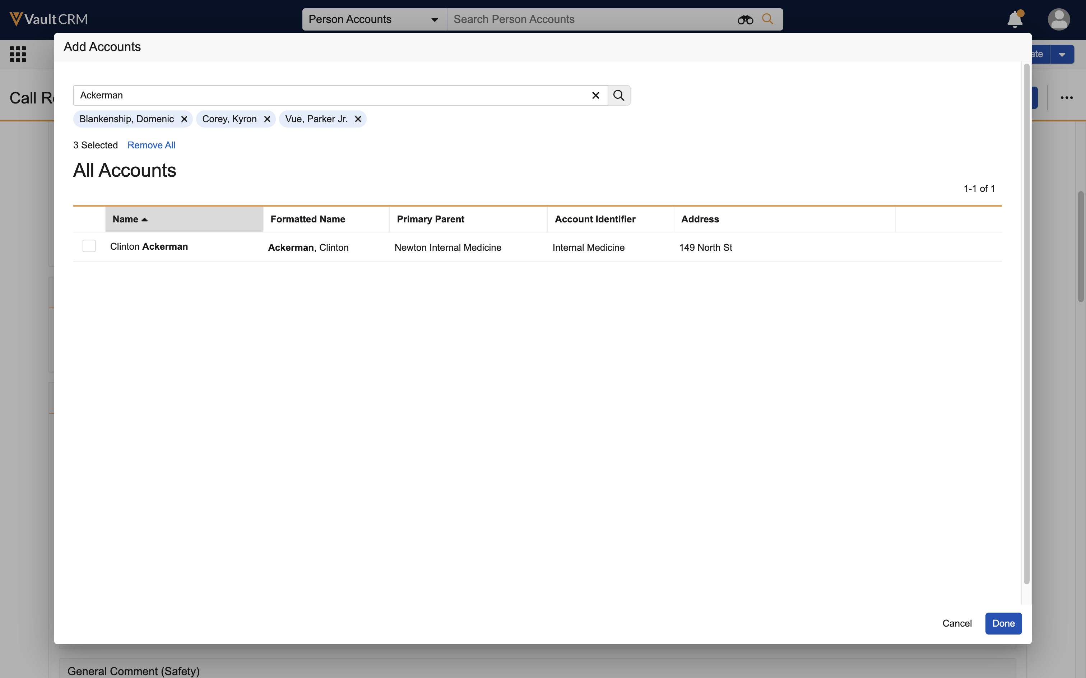Cancel the Add Accounts dialog
This screenshot has width=1086, height=678.
click(x=956, y=623)
